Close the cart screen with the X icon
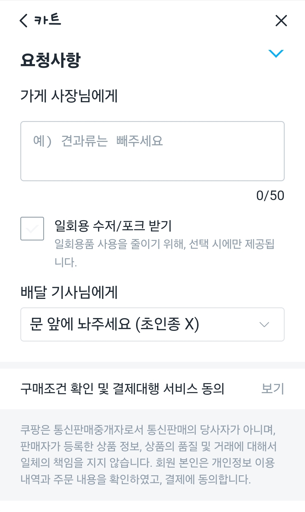The width and height of the screenshot is (305, 512). (281, 21)
